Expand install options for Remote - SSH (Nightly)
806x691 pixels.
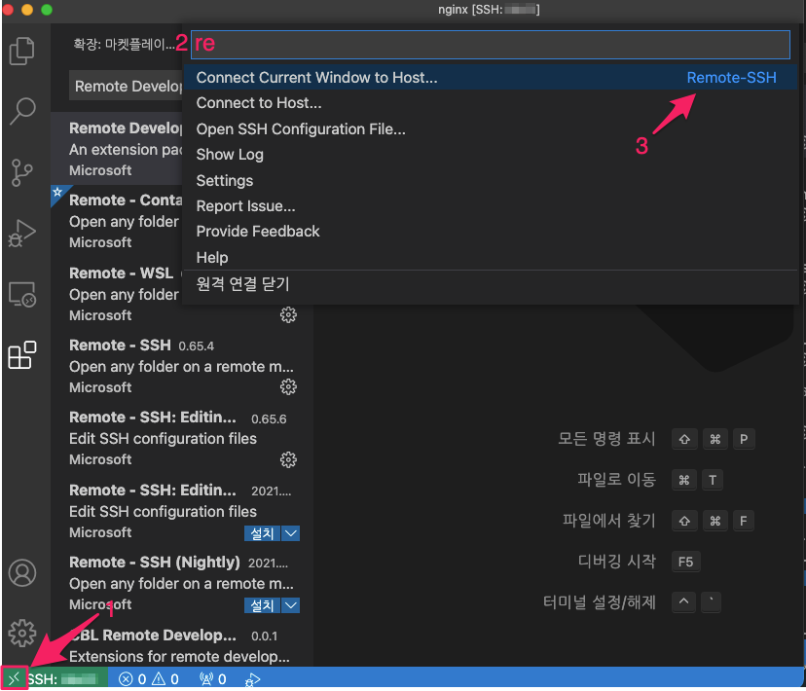[x=291, y=605]
